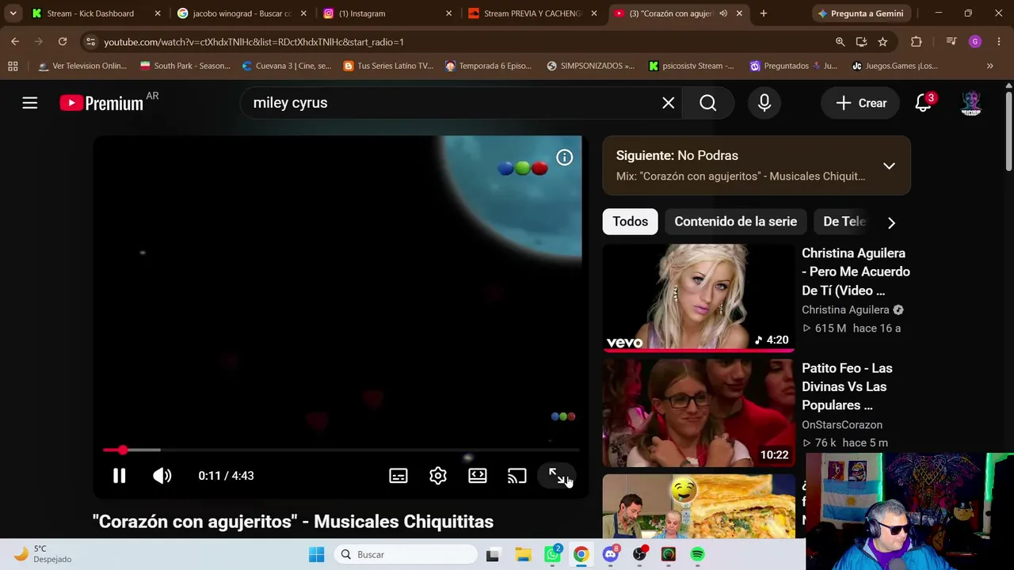Open the tab search dropdown arrow
This screenshot has width=1014, height=570.
tap(13, 13)
